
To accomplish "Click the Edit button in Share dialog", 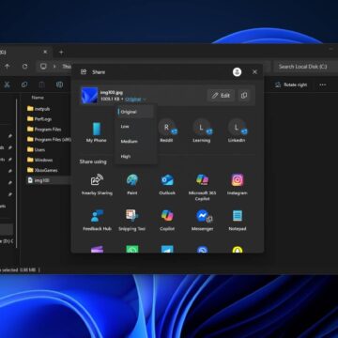I will click(221, 96).
